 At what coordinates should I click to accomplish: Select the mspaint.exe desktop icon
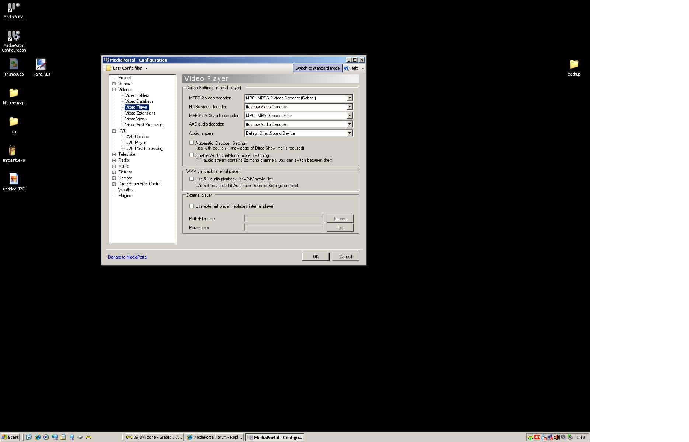[x=14, y=154]
